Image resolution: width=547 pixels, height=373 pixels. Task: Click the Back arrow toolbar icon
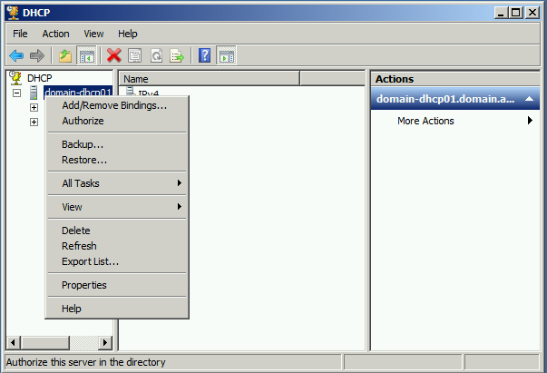pos(16,55)
